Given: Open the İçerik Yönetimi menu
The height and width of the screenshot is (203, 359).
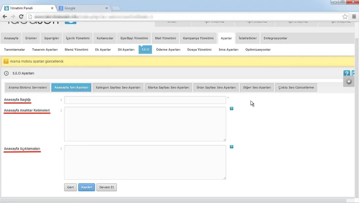Looking at the screenshot, I should (x=78, y=38).
